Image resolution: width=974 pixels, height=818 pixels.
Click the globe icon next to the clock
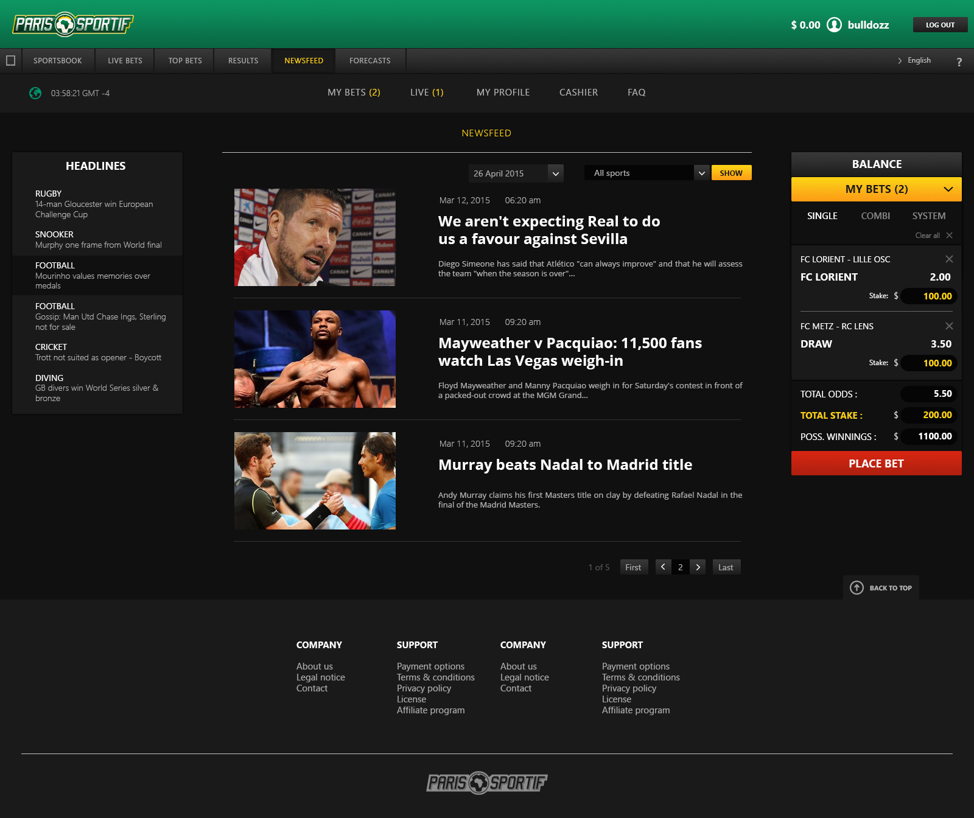[35, 93]
